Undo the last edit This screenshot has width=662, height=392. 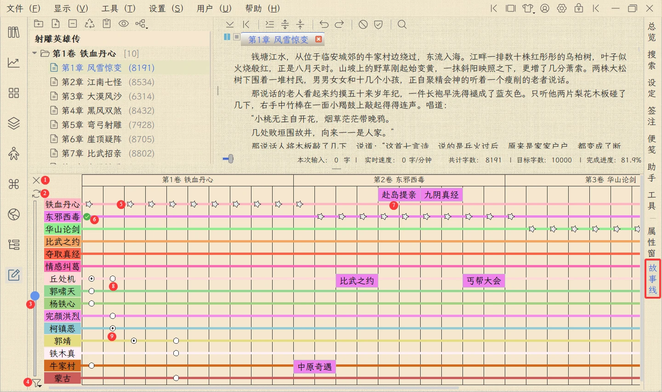pos(324,24)
